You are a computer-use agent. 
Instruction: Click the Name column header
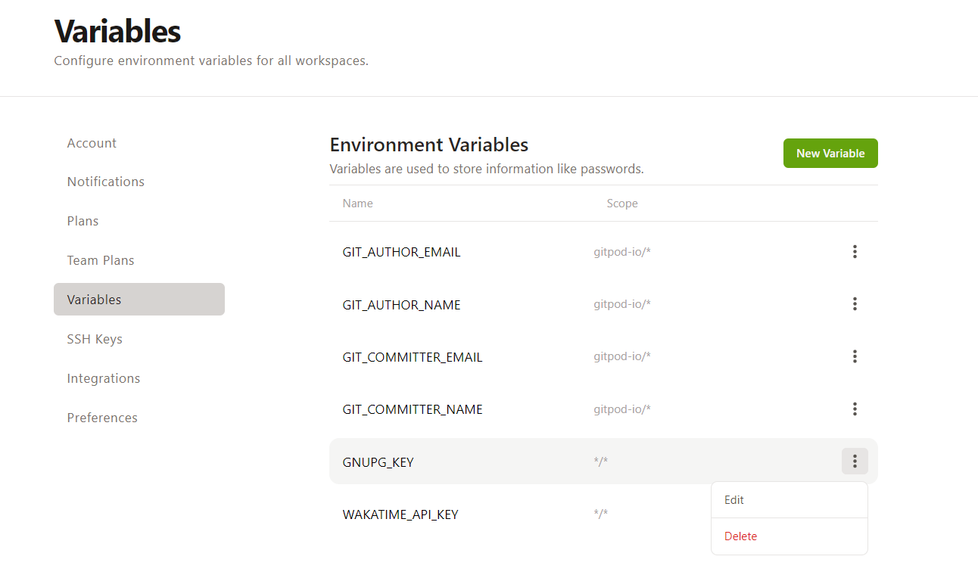pos(357,203)
